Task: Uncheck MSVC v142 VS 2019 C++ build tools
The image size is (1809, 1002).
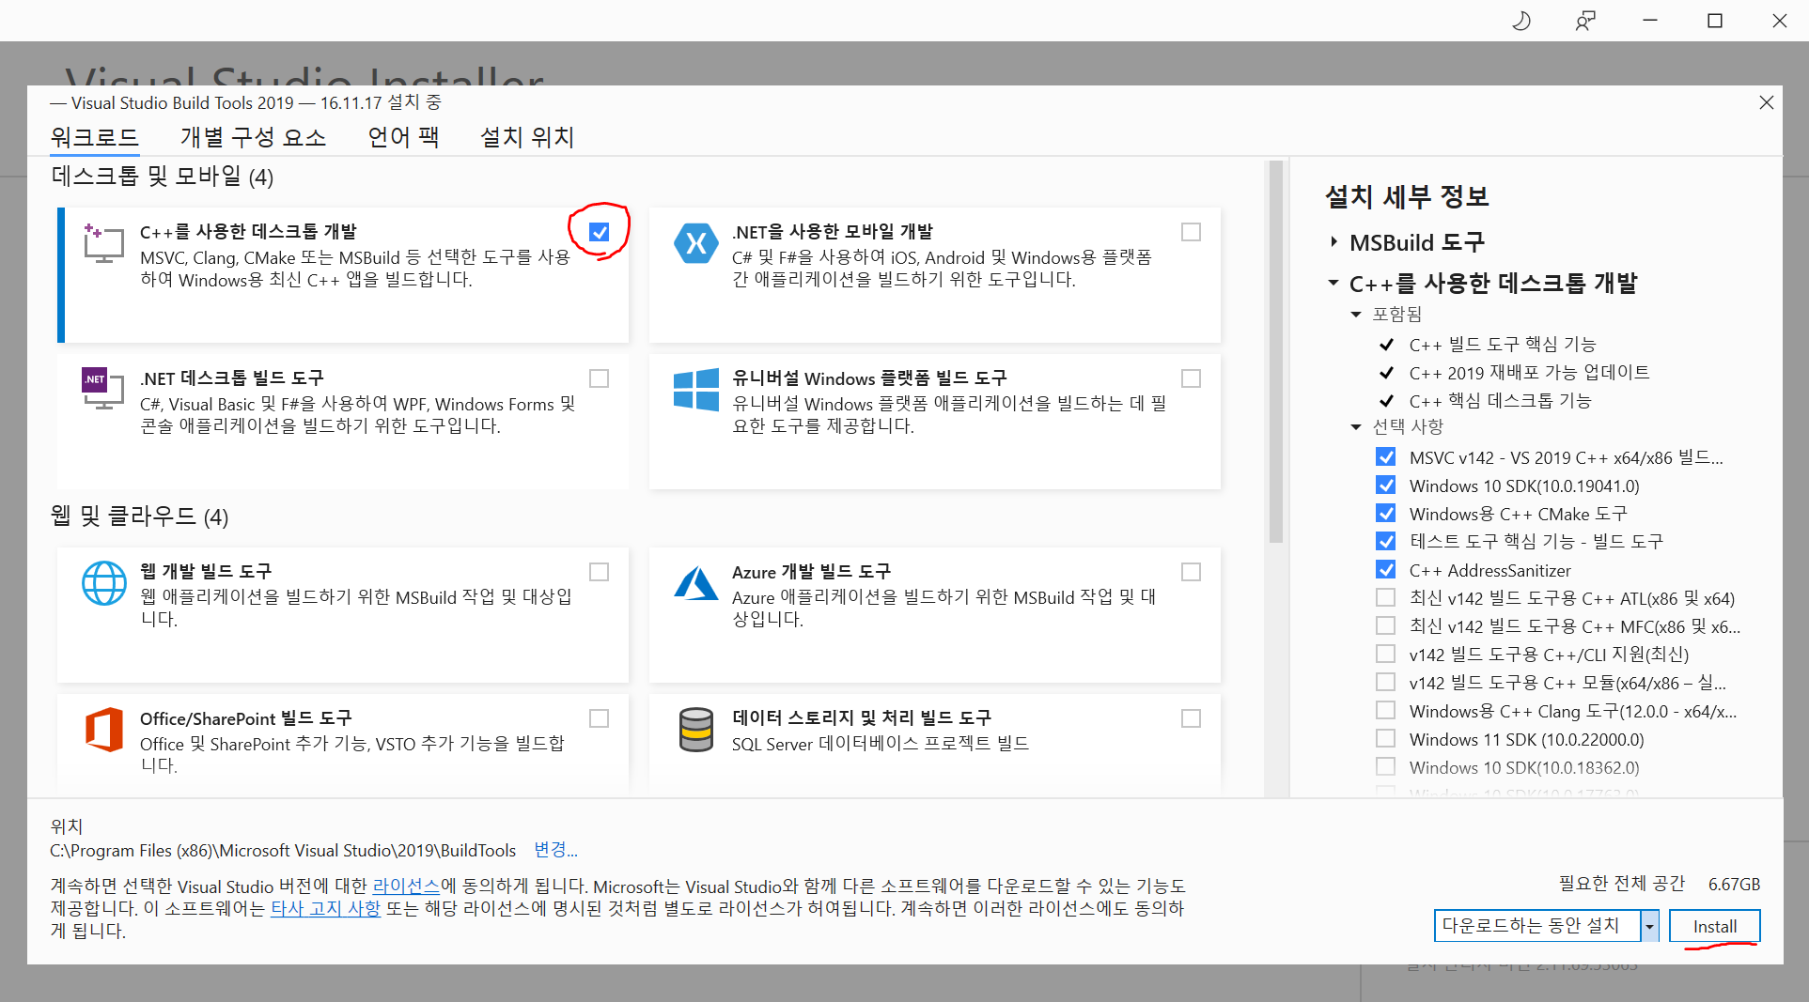Action: tap(1385, 456)
